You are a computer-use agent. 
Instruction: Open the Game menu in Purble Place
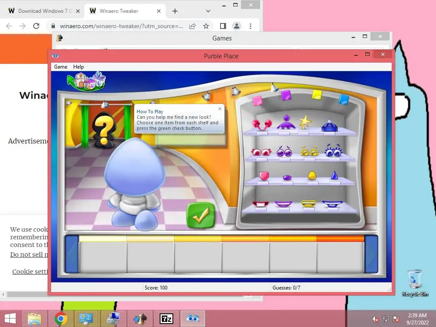[60, 67]
